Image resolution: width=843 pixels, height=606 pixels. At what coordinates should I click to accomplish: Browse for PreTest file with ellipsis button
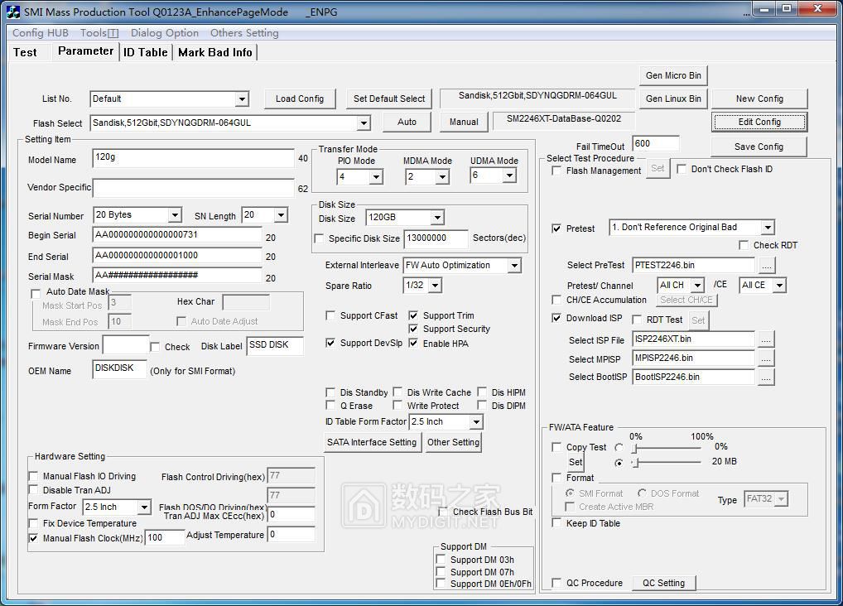tap(766, 266)
